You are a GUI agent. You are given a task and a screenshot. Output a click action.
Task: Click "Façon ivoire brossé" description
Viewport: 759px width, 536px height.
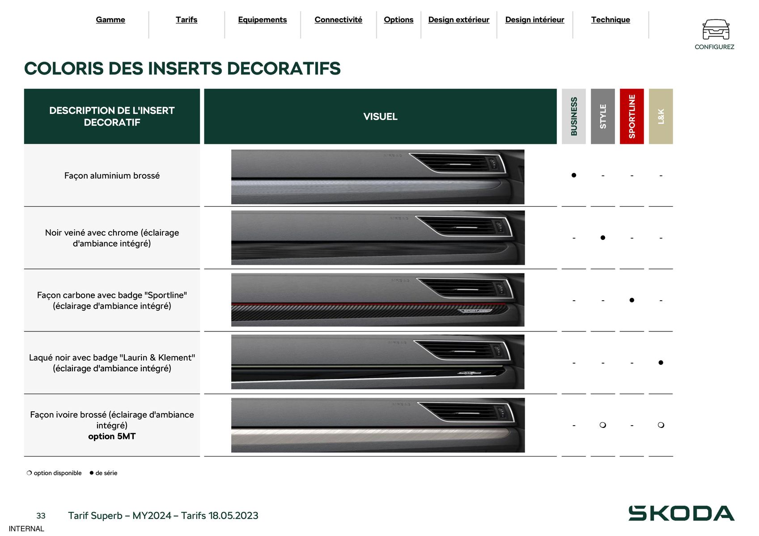[112, 420]
